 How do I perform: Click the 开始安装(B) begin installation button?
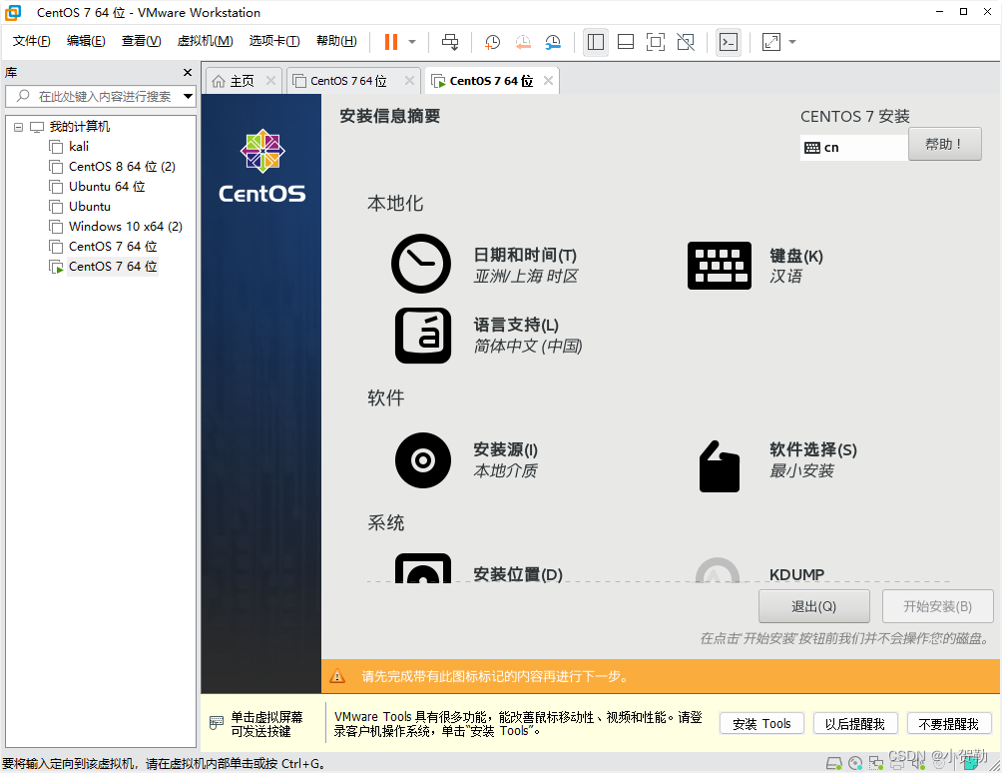[937, 606]
